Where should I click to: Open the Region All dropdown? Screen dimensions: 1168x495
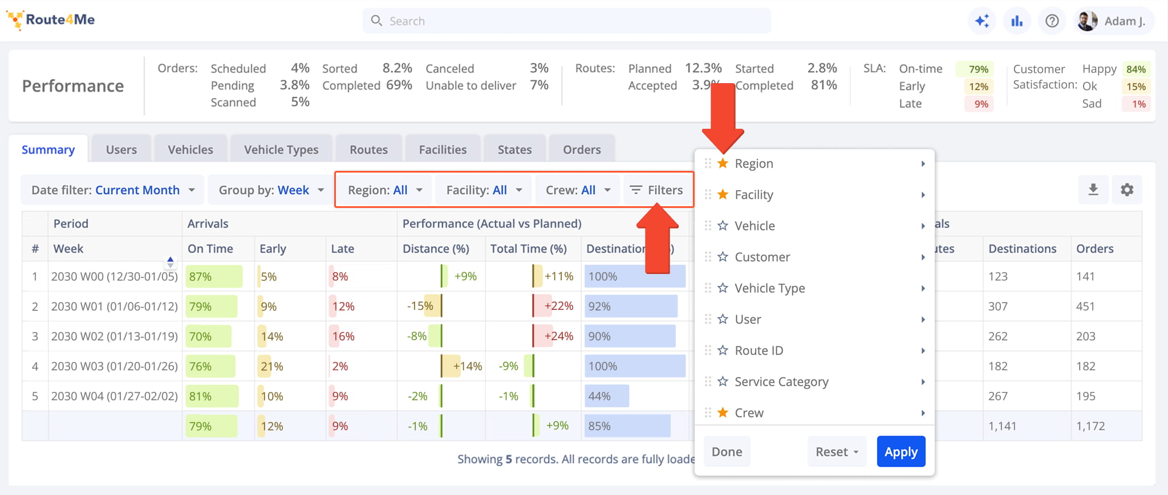coord(385,190)
